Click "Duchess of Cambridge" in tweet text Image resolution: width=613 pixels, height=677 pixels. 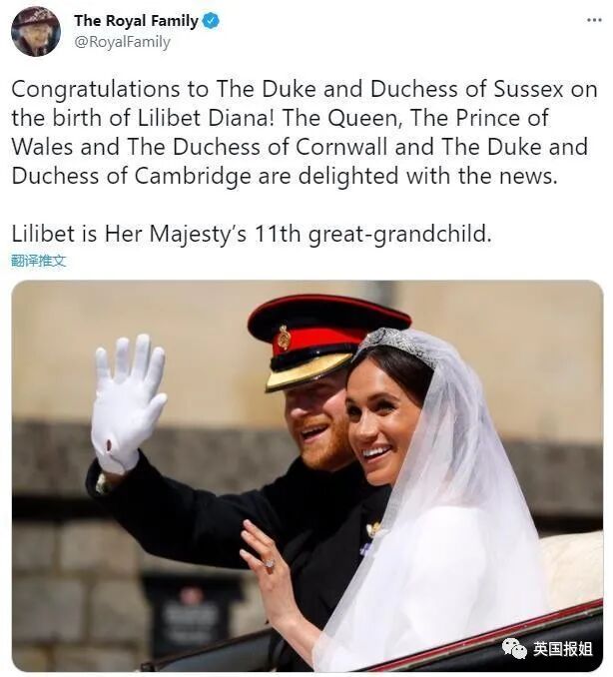[131, 176]
